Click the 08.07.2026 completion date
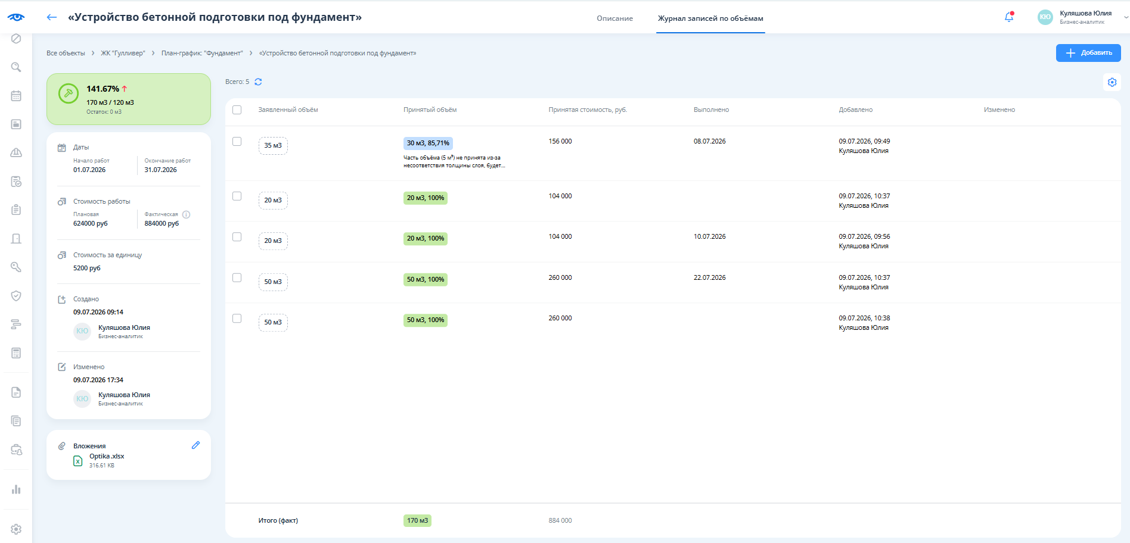 (x=710, y=141)
